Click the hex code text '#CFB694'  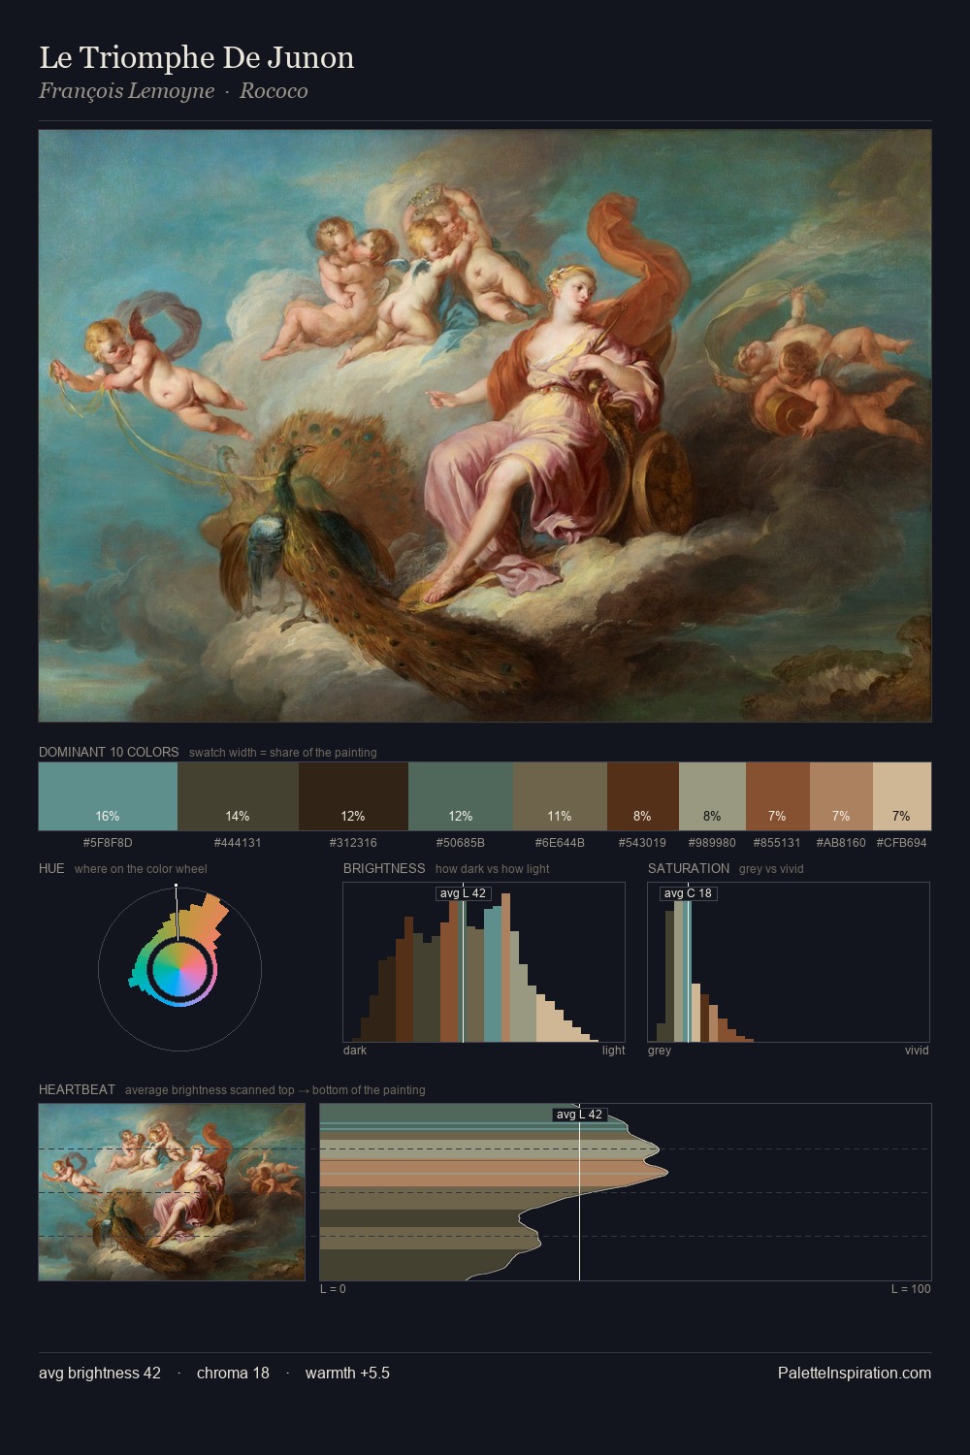point(902,843)
